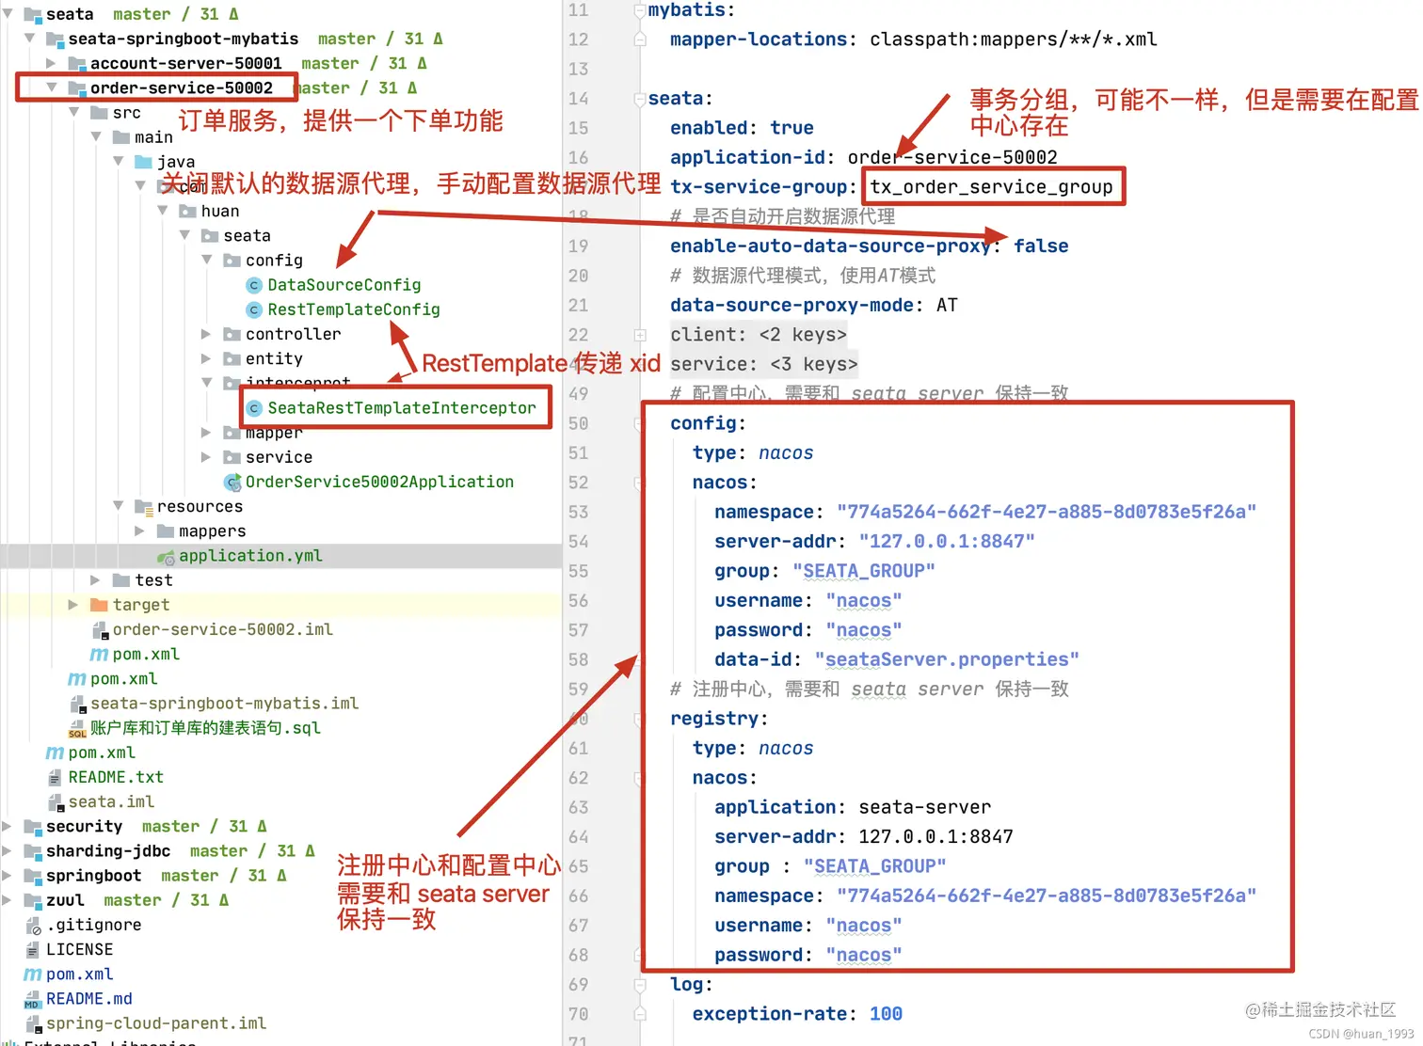Click the application.yml Spring config icon
Image resolution: width=1423 pixels, height=1046 pixels.
(166, 557)
